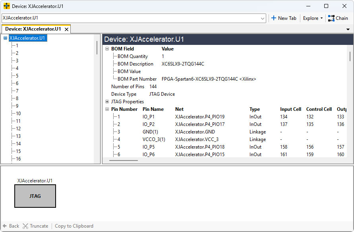
Task: Open the Explore dropdown menu
Action: tap(313, 18)
